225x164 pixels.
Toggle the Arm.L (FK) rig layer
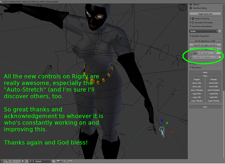[197, 83]
